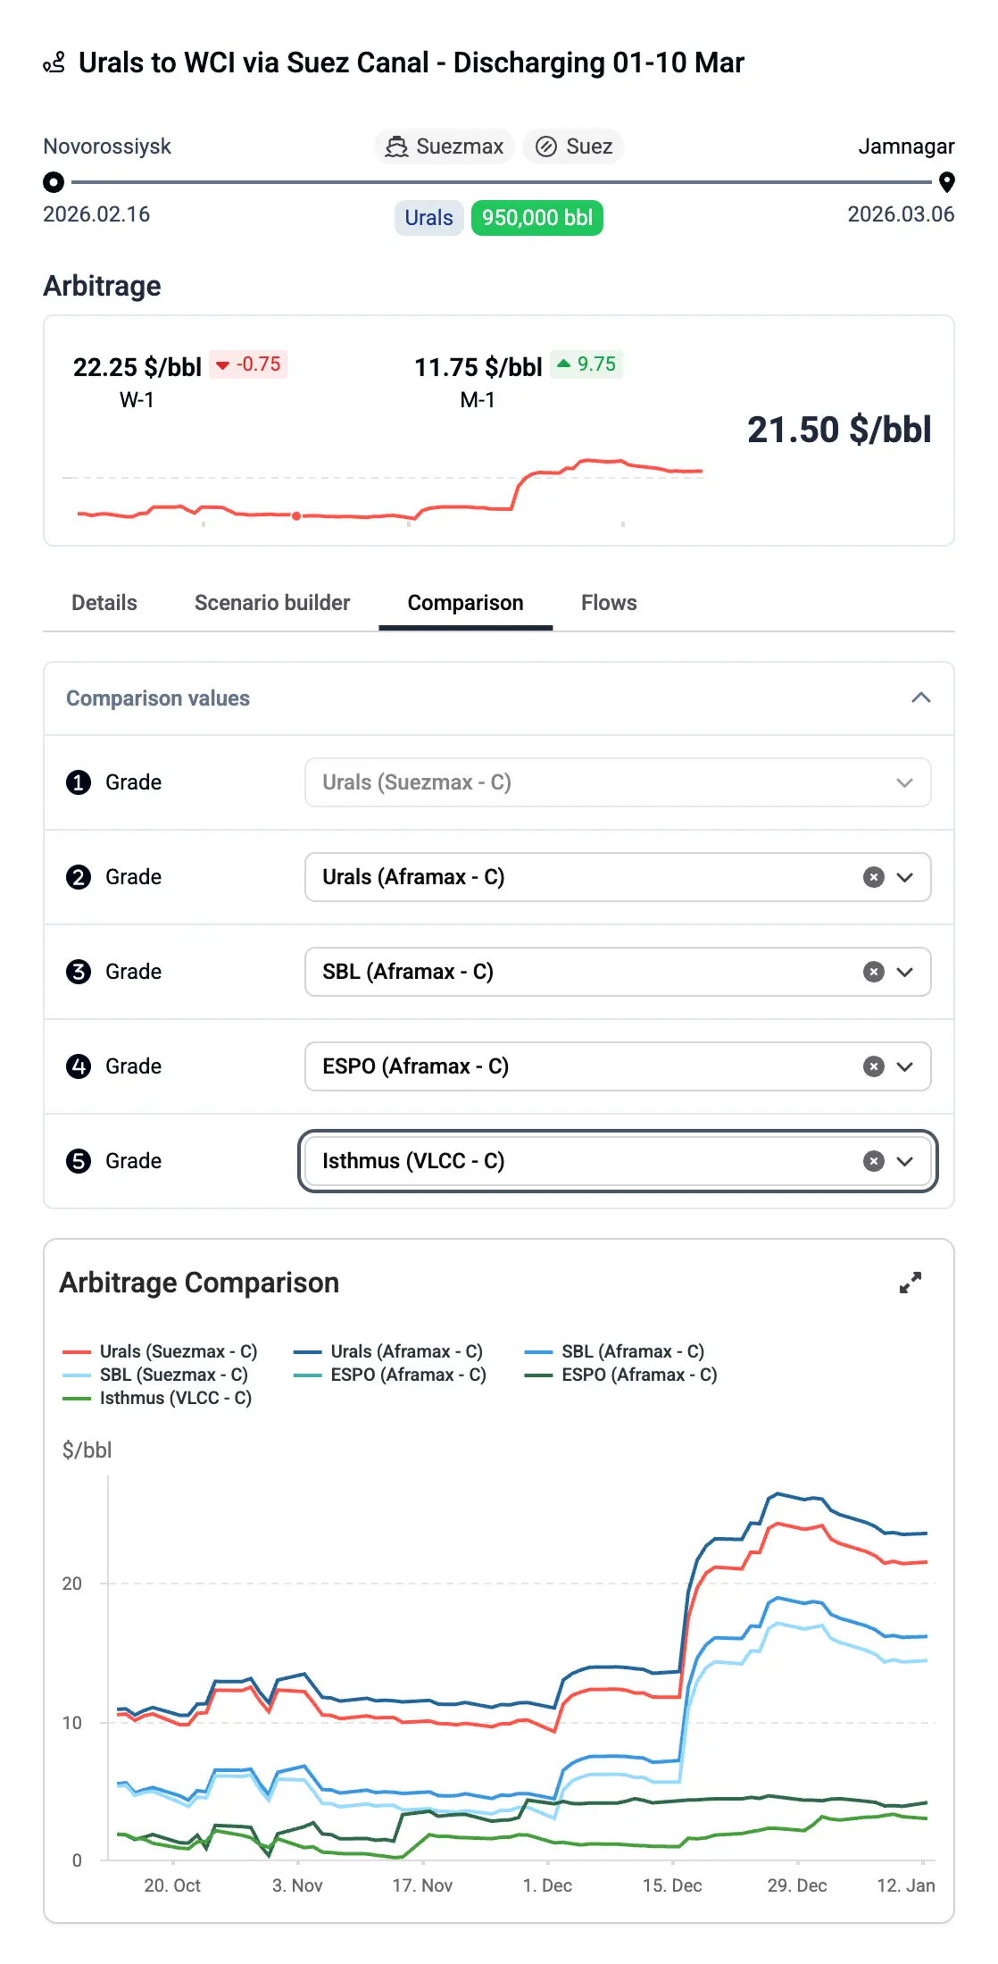Click the grade number 2 badge
Screen dimensions: 998x1964
pyautogui.click(x=79, y=877)
